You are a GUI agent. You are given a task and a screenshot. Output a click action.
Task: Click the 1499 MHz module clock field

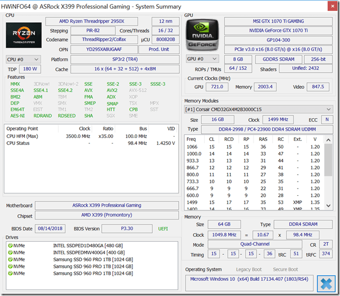pyautogui.click(x=278, y=120)
